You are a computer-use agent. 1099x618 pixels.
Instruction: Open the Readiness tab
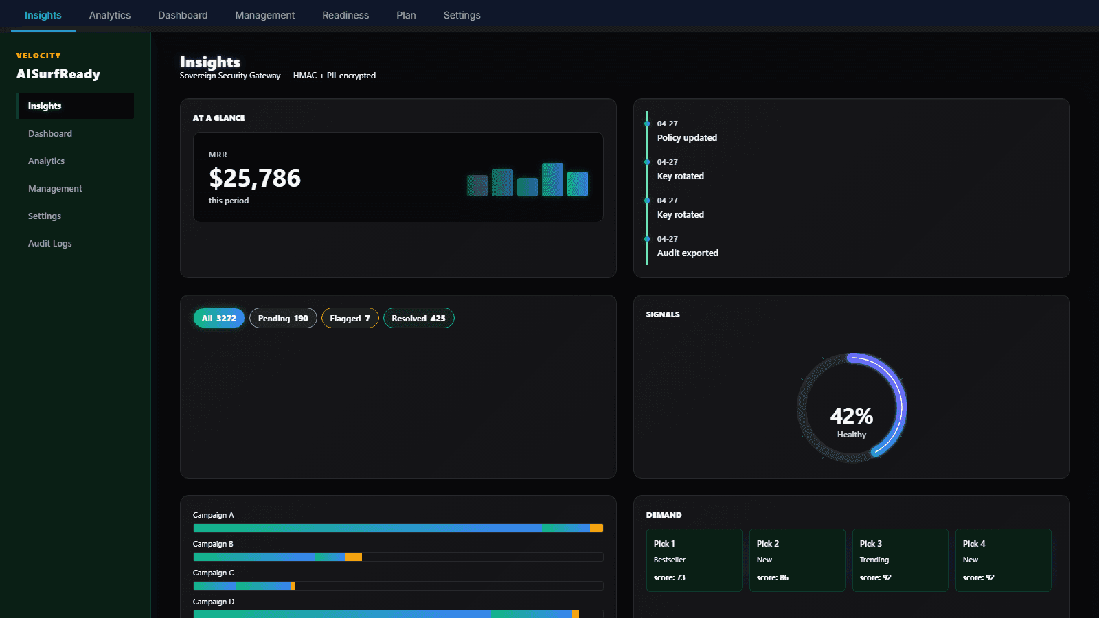click(345, 15)
